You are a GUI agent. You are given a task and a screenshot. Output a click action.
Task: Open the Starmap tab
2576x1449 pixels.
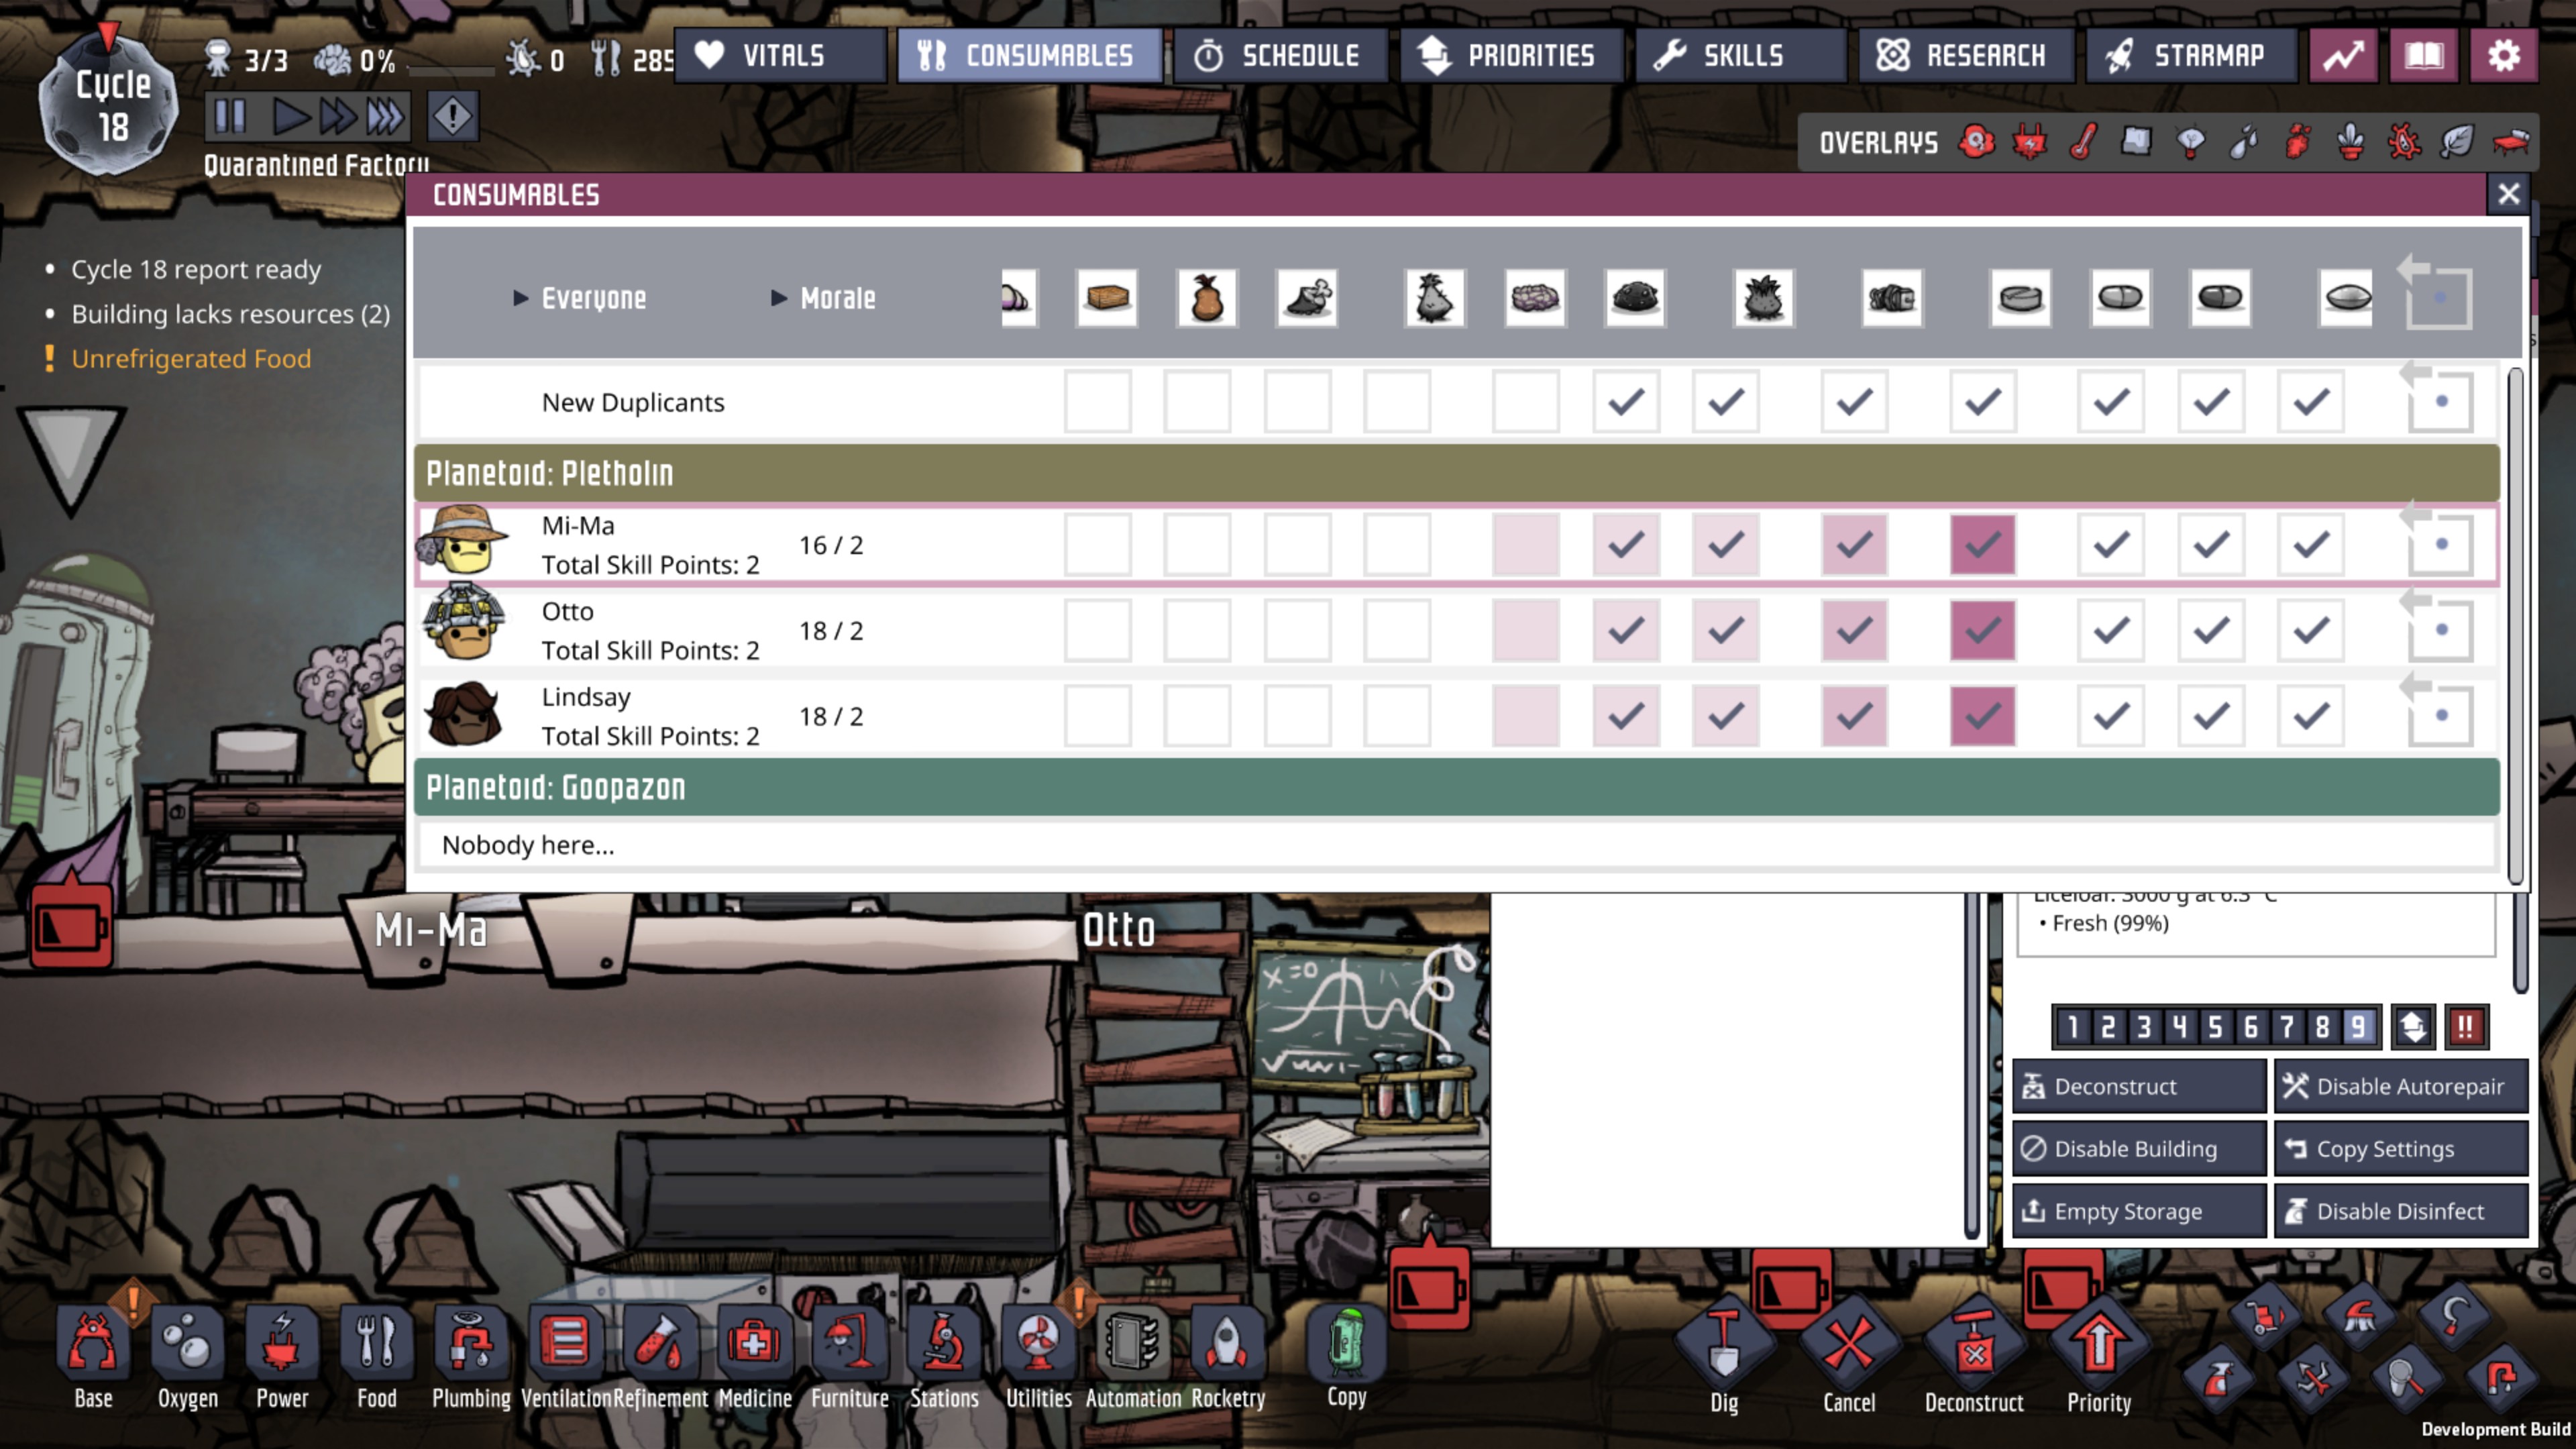2191,55
